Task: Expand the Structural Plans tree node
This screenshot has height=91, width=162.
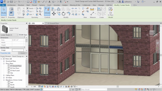Action: tap(4, 61)
